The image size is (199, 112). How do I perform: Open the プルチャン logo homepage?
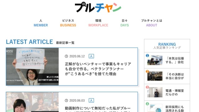pos(98,7)
